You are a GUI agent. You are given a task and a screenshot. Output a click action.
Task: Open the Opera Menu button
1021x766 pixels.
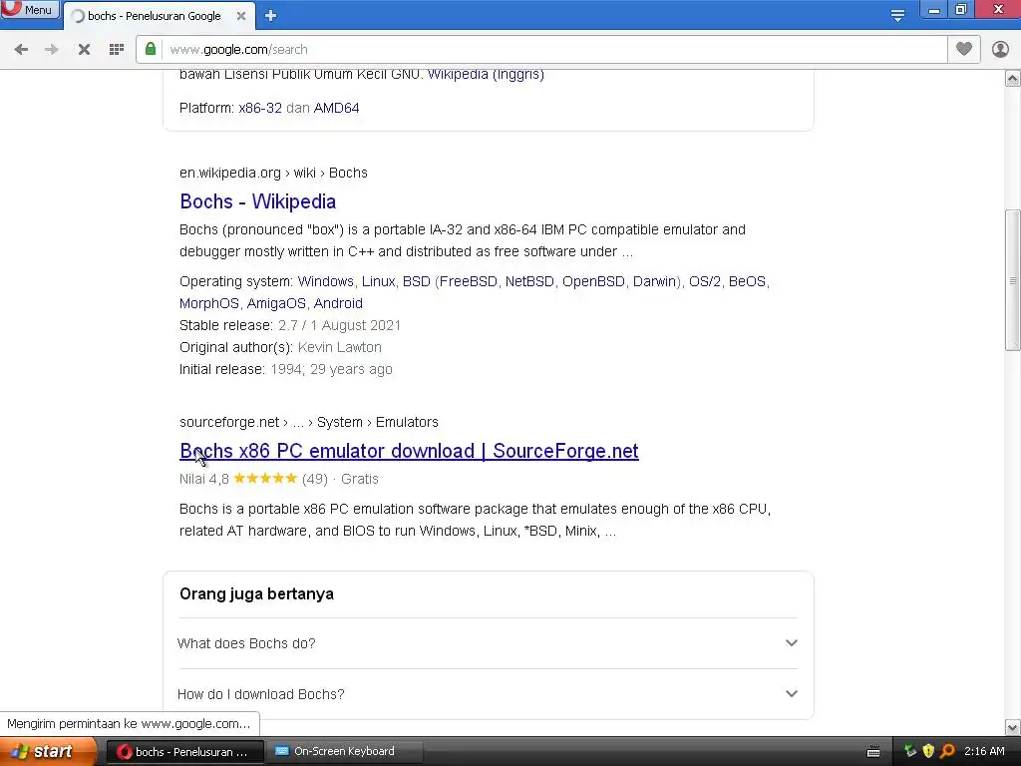pyautogui.click(x=29, y=10)
